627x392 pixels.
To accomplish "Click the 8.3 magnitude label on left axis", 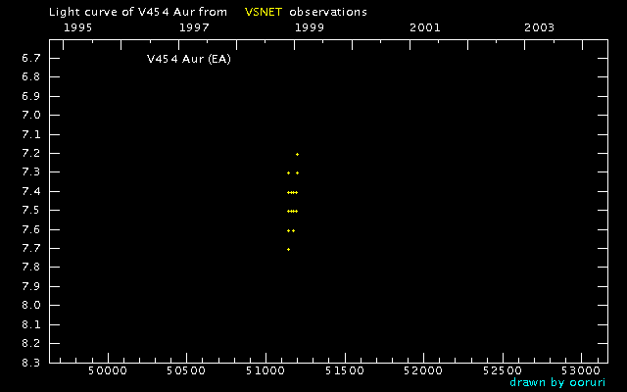I will pos(29,363).
